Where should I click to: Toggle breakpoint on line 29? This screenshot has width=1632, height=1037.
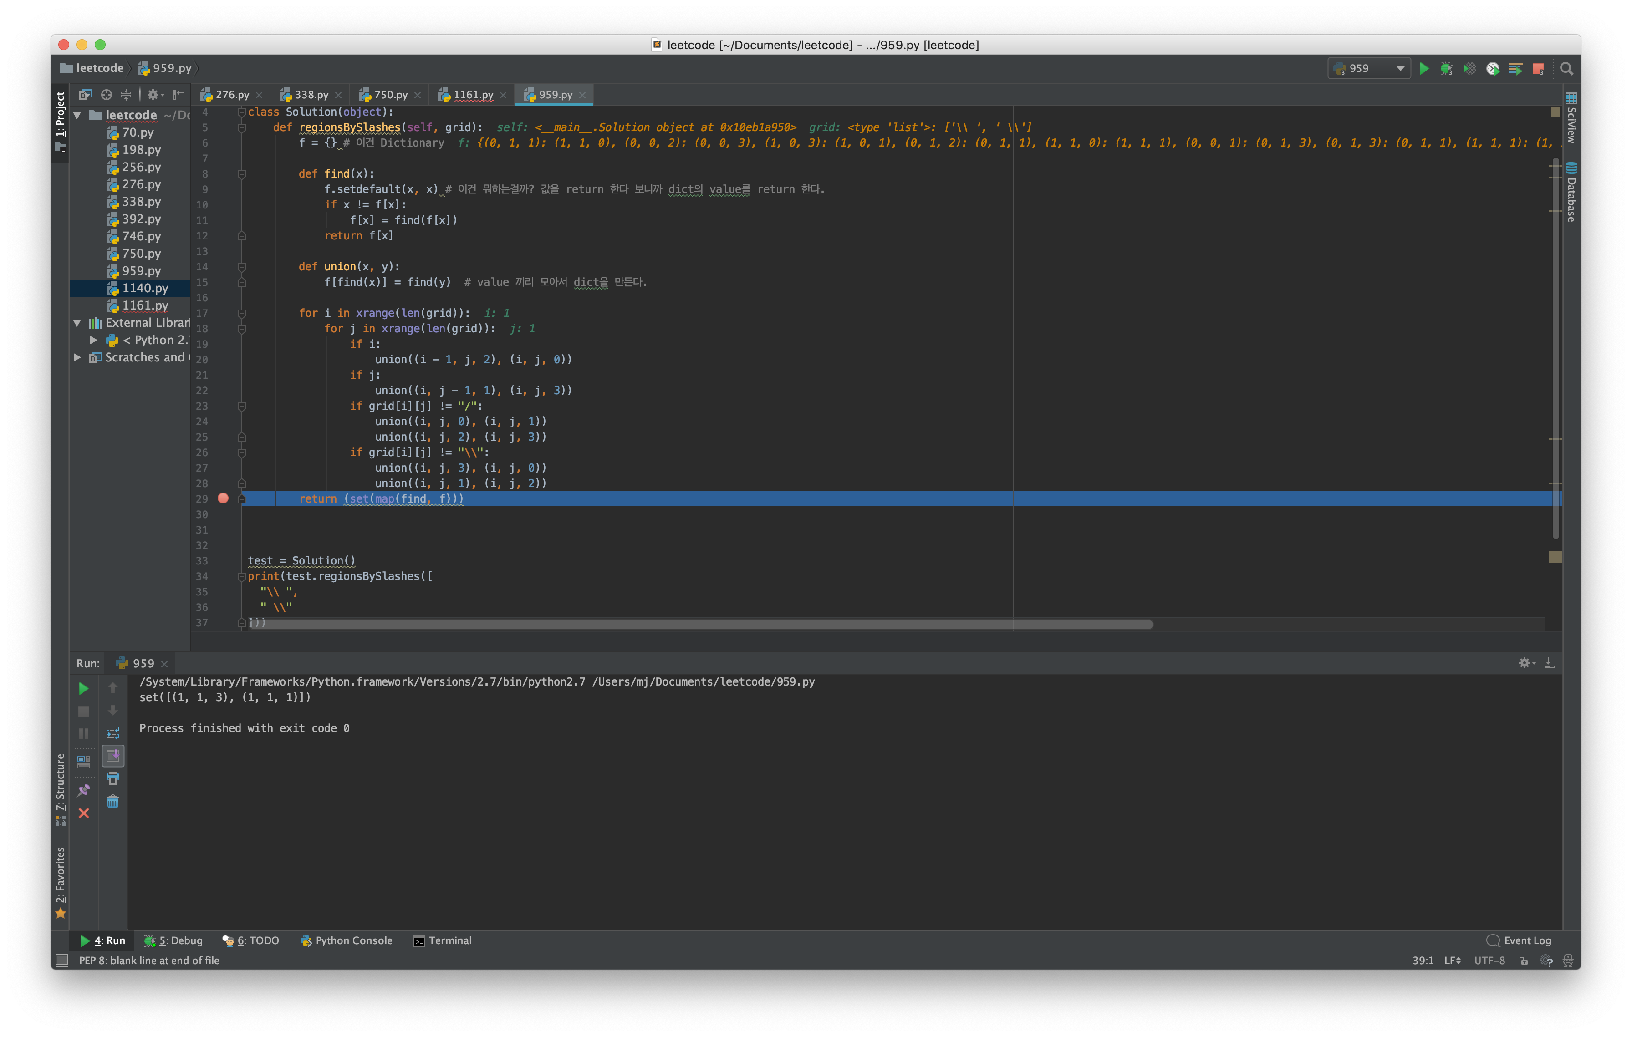223,498
